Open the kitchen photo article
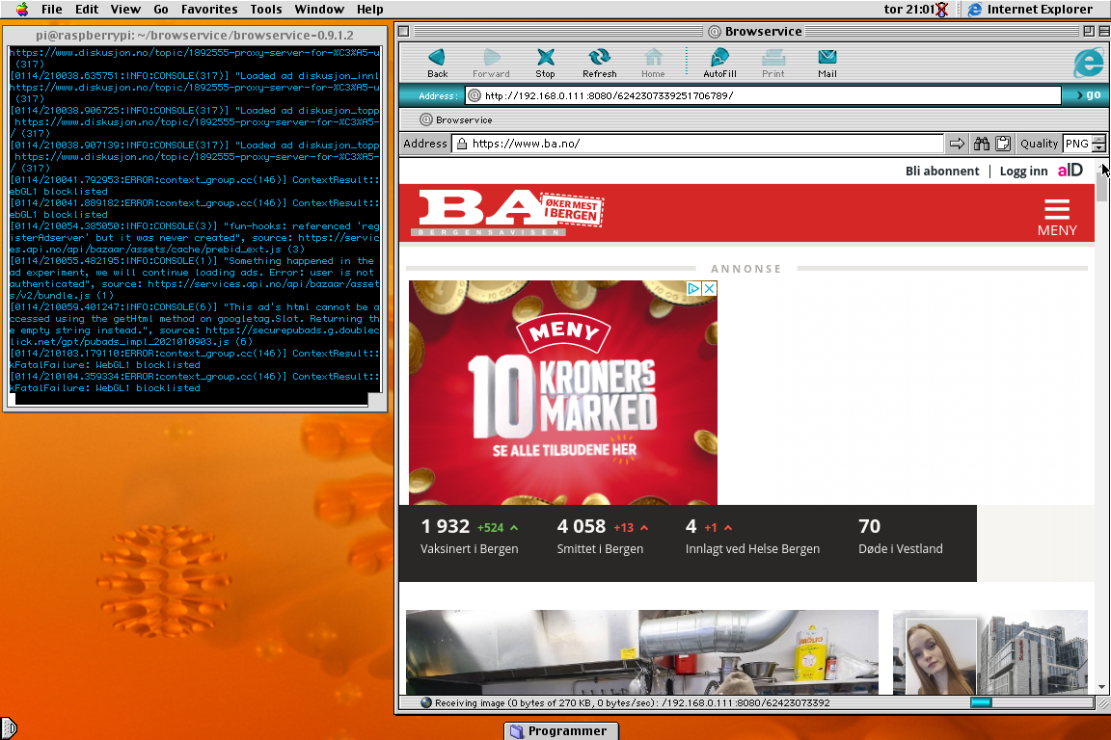Screen dimensions: 1111x740 coord(642,652)
